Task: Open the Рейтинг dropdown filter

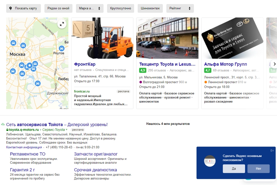Action: tap(180, 8)
